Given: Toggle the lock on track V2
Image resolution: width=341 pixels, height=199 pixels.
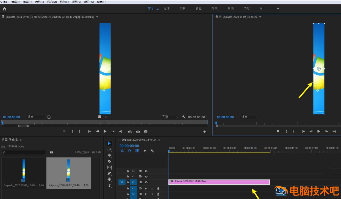Looking at the screenshot, I should point(127,176).
